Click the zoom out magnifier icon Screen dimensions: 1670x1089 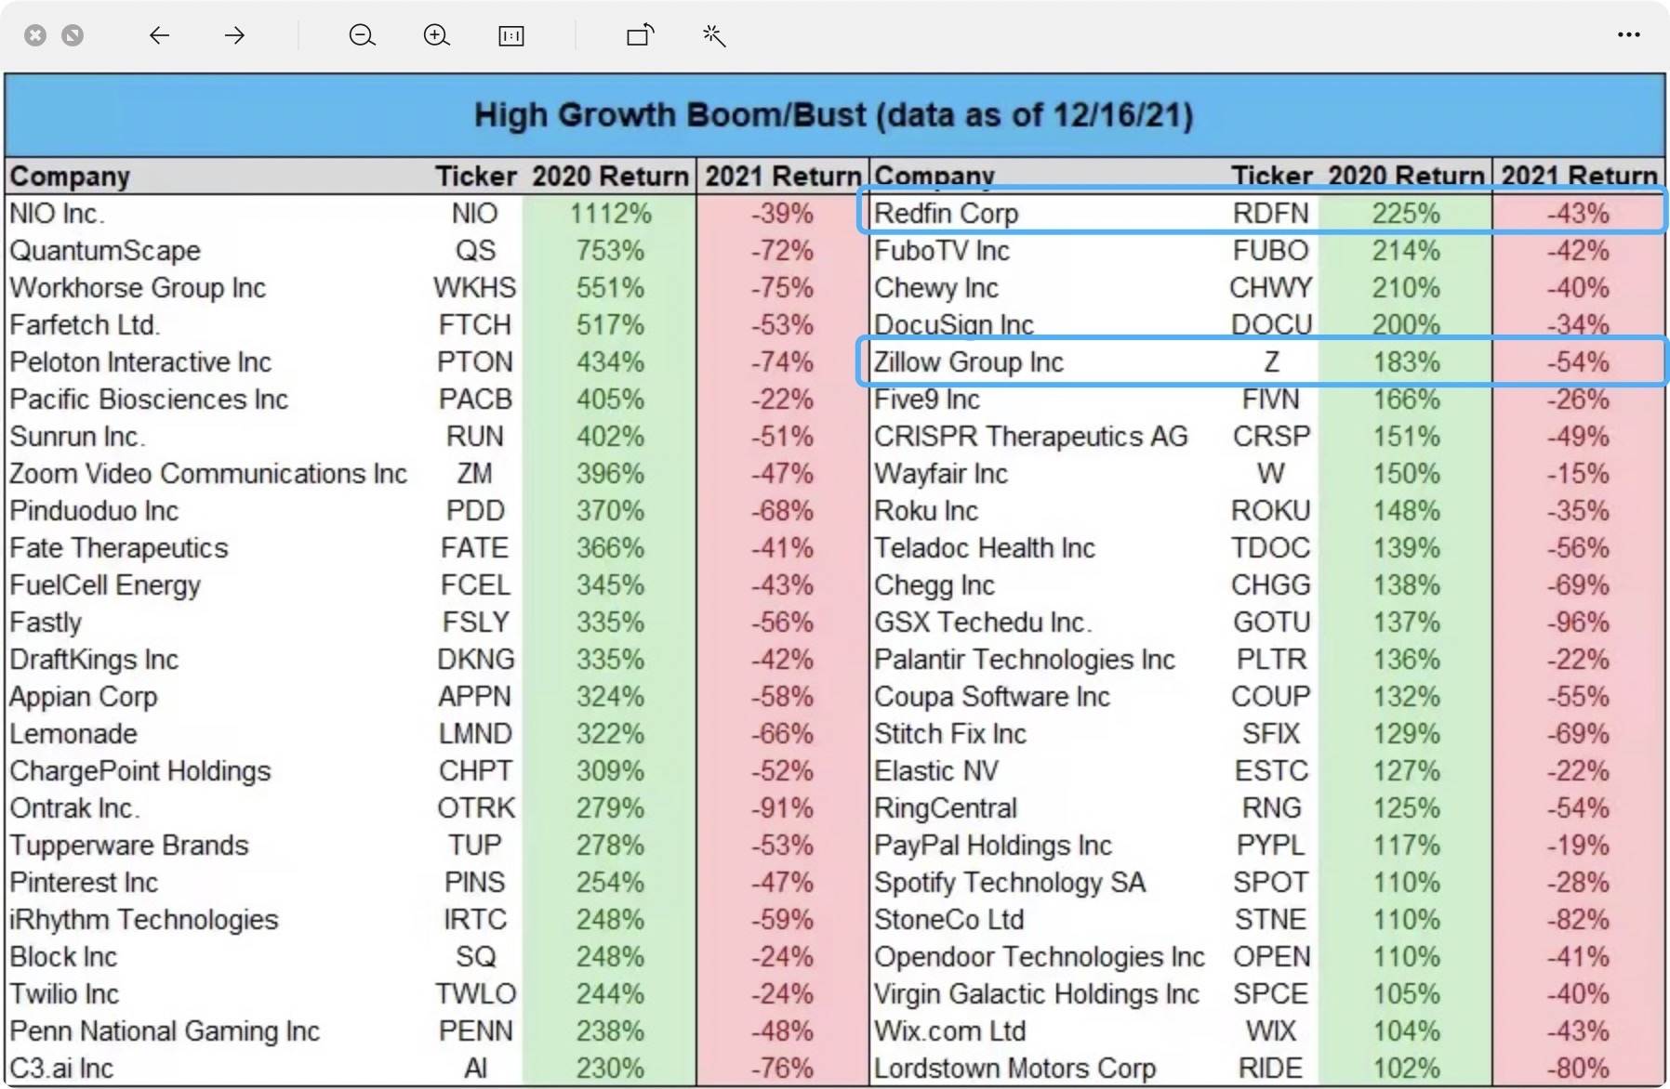coord(362,35)
